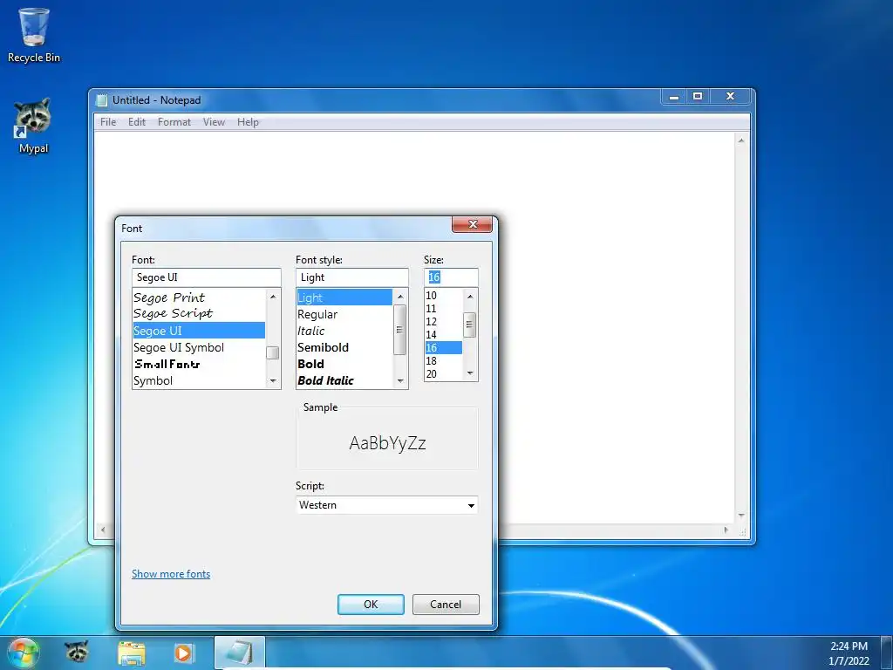The width and height of the screenshot is (893, 670).
Task: Open the Recycle Bin desktop icon
Action: [34, 35]
